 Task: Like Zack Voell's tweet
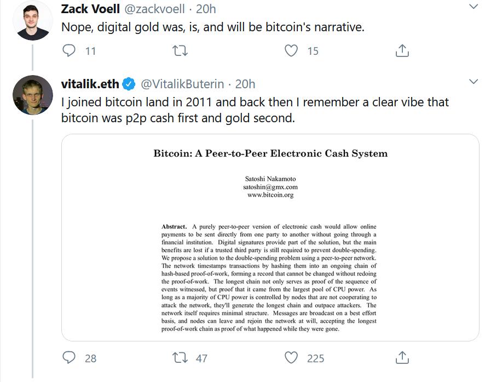tap(292, 51)
